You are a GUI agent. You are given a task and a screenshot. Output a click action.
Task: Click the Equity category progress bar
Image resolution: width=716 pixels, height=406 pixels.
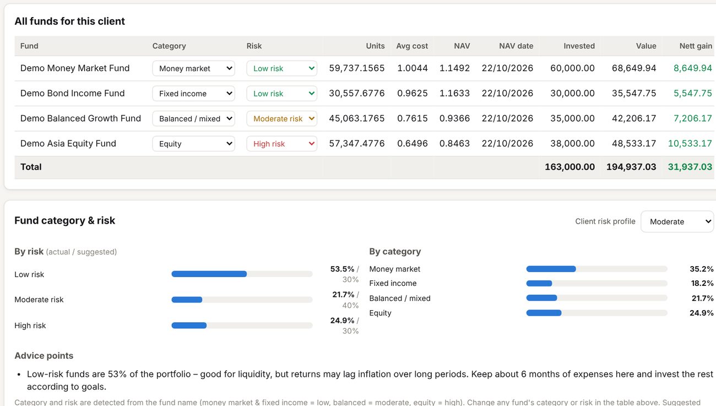pos(596,313)
